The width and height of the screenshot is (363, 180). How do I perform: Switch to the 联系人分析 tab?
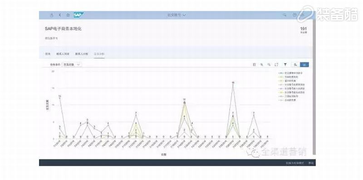pyautogui.click(x=82, y=54)
